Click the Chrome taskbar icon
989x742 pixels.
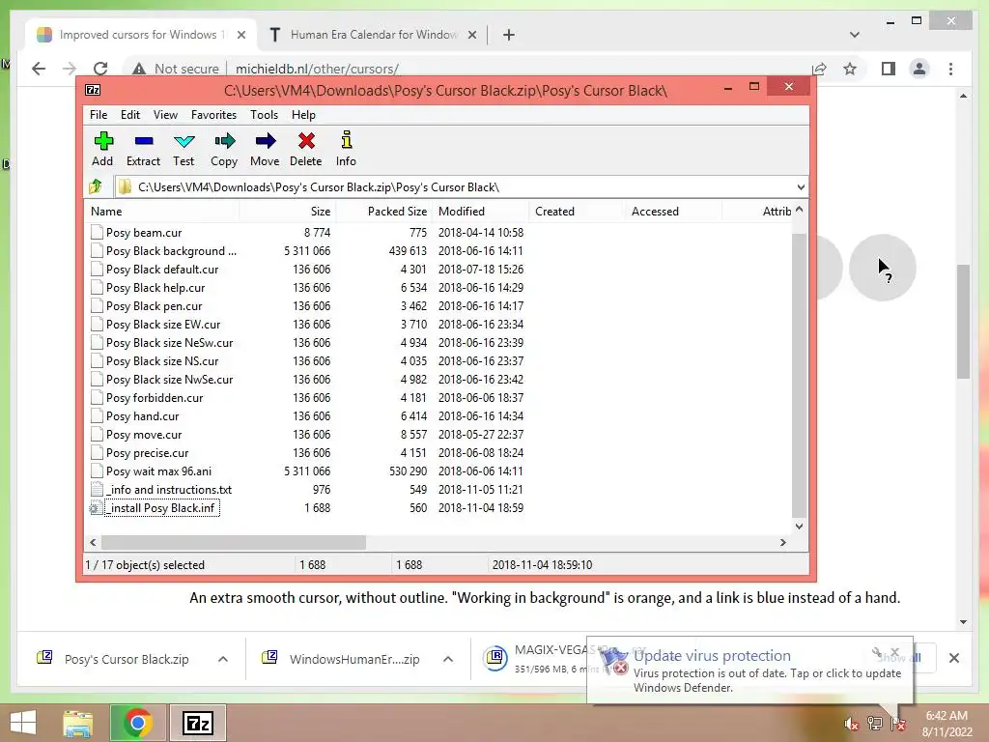tap(137, 723)
